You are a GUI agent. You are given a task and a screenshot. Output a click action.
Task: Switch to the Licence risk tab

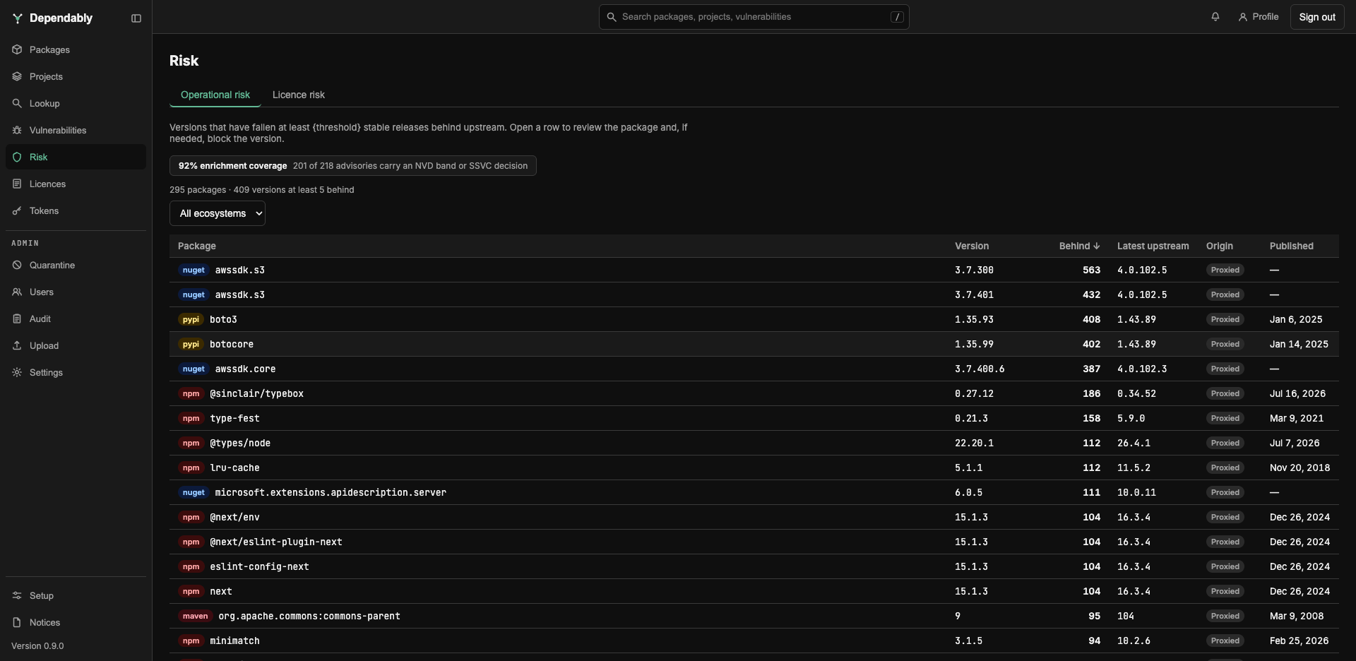pos(299,95)
